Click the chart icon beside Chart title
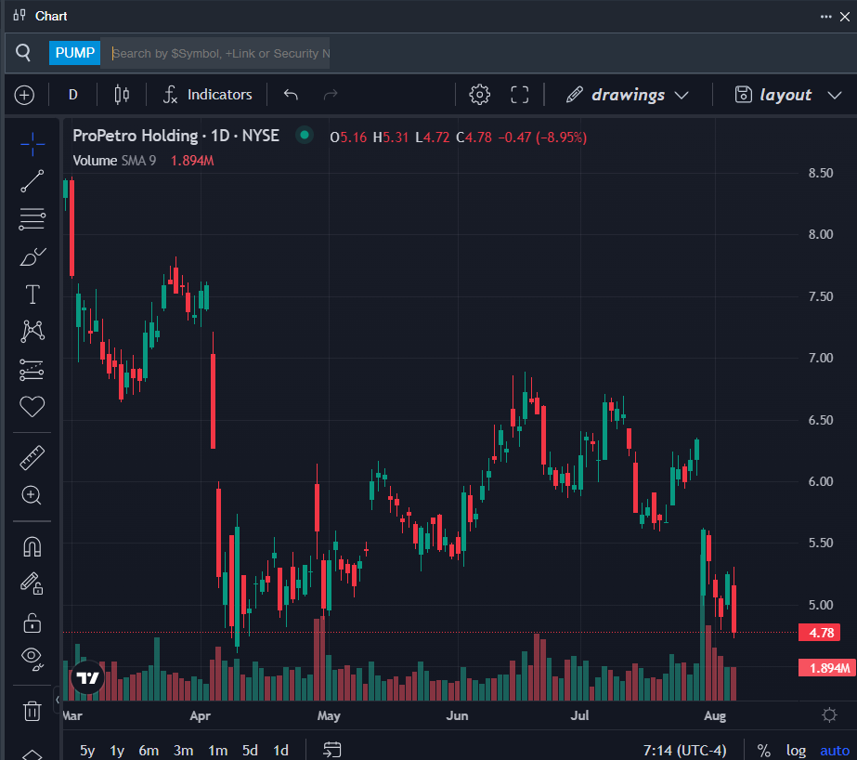The width and height of the screenshot is (857, 760). click(x=19, y=15)
